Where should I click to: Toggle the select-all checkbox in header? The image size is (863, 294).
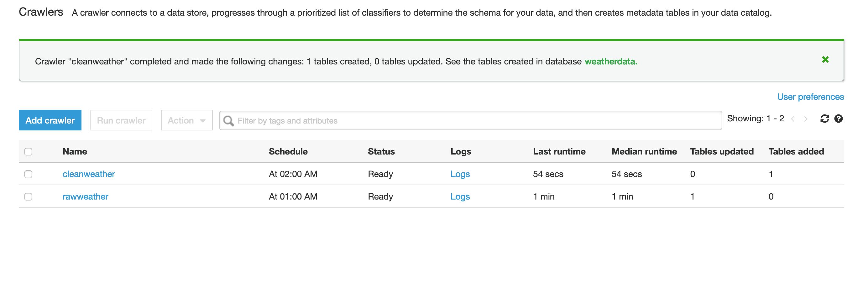(28, 152)
